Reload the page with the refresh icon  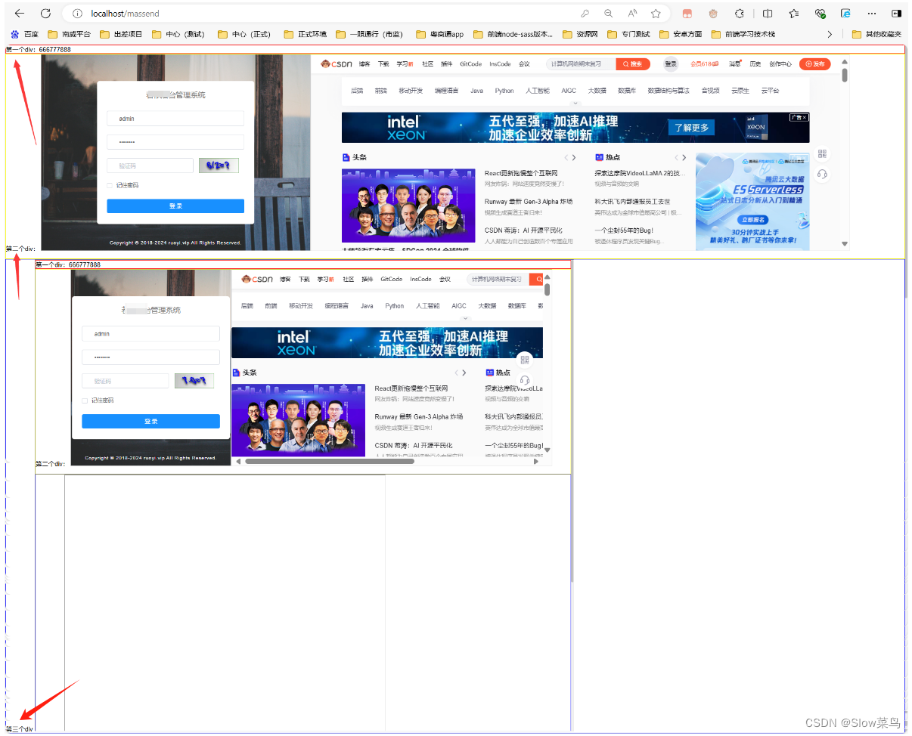[x=45, y=14]
